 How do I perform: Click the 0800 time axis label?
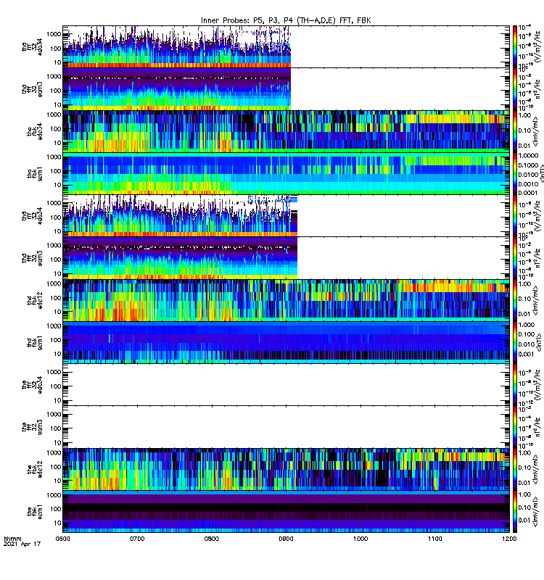pyautogui.click(x=212, y=539)
